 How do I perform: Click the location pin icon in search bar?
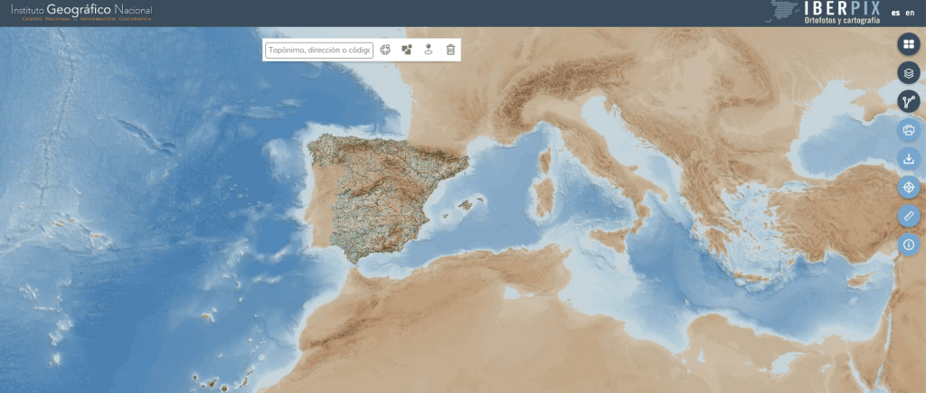tap(429, 50)
